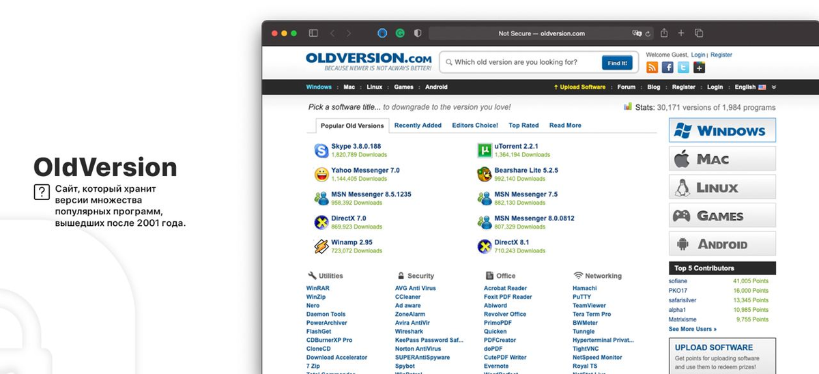Click the Yahoo Messenger smiley icon
The width and height of the screenshot is (819, 374).
321,174
